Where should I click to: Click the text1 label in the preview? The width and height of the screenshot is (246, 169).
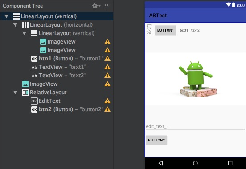tap(184, 30)
